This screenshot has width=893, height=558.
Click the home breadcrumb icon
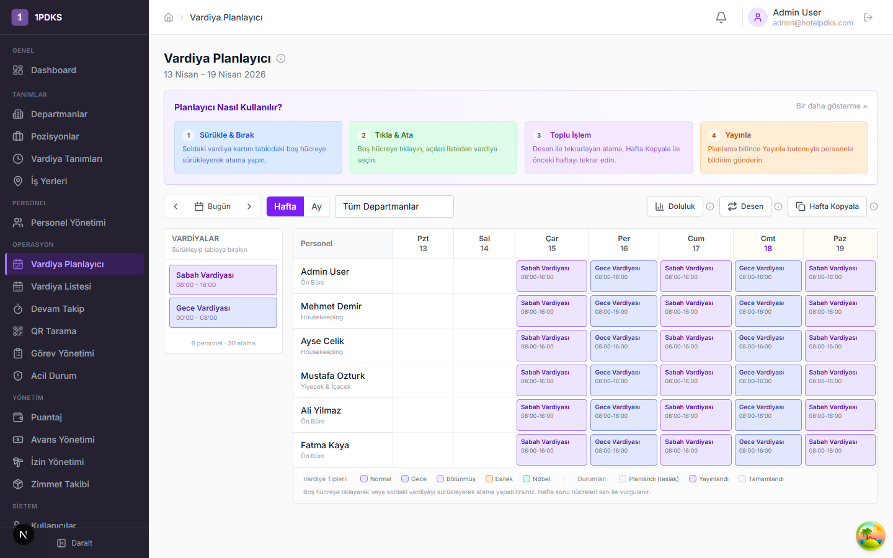[169, 17]
